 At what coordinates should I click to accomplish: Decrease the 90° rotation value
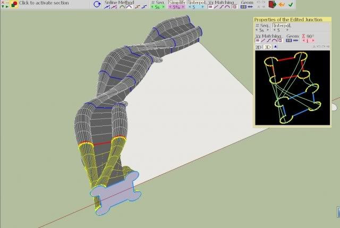tap(304, 40)
